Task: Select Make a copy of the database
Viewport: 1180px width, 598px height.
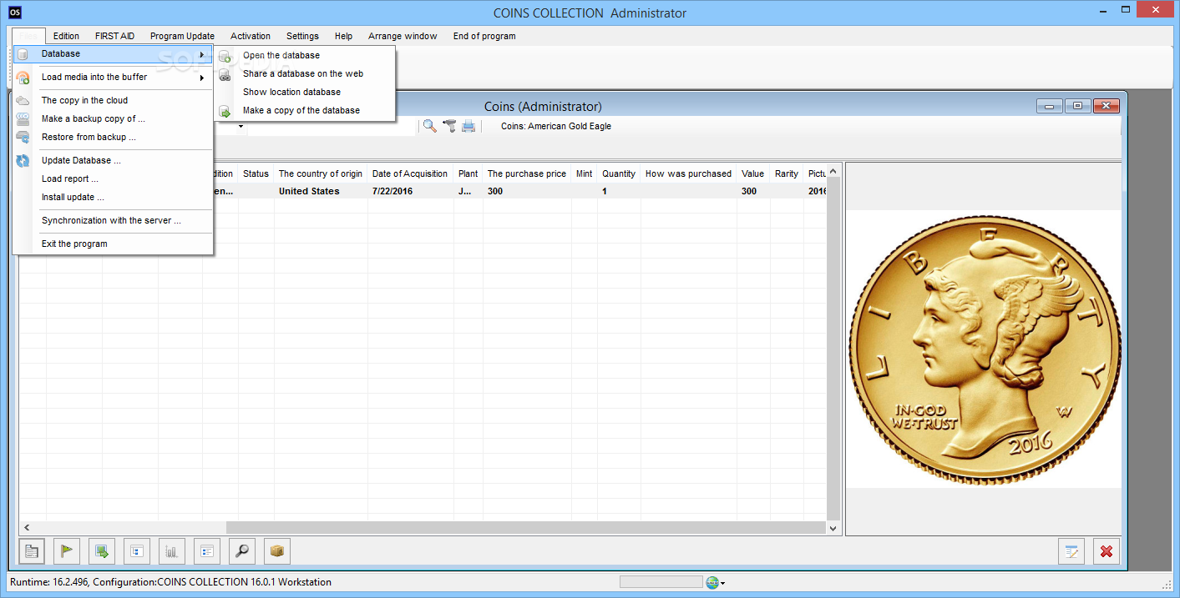Action: tap(301, 110)
